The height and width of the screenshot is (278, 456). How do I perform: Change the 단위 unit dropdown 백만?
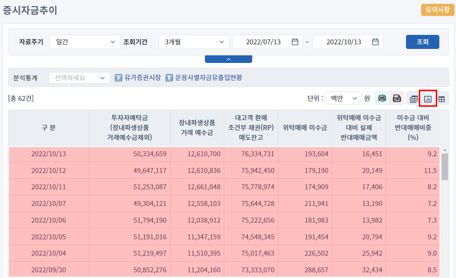(343, 99)
